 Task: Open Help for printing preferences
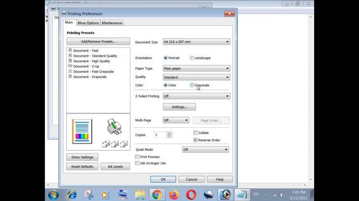[x=220, y=179]
